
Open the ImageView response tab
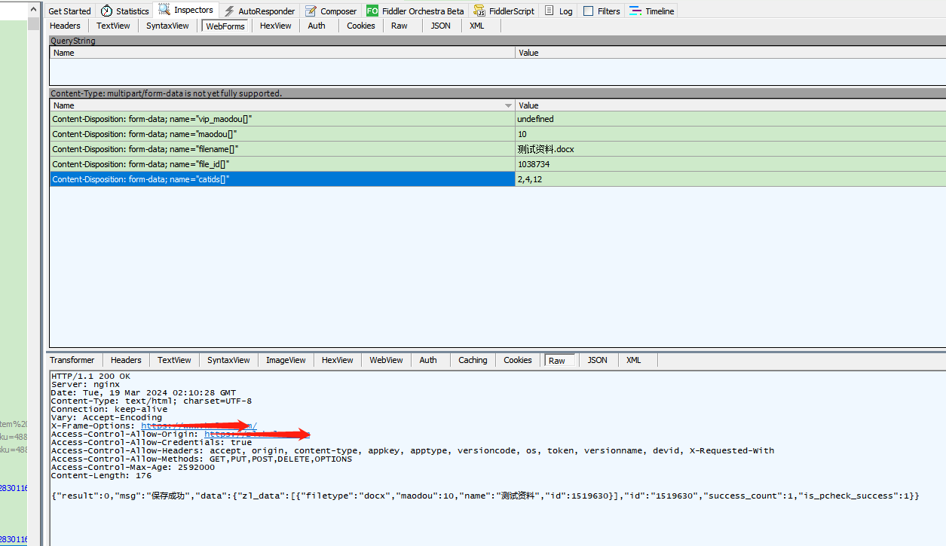286,360
